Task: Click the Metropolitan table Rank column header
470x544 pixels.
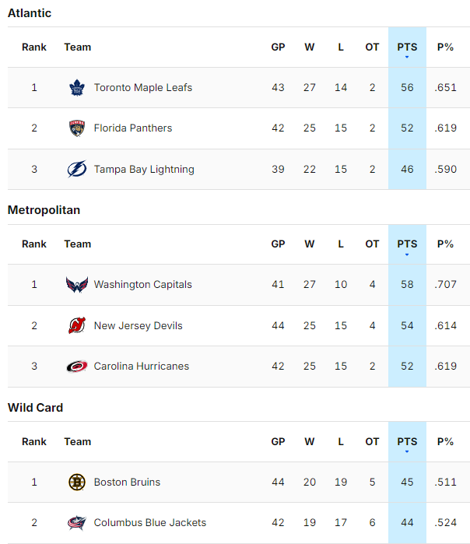Action: point(34,244)
